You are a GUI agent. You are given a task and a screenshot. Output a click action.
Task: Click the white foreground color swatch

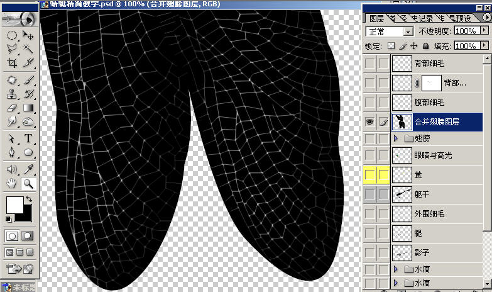[x=14, y=205]
